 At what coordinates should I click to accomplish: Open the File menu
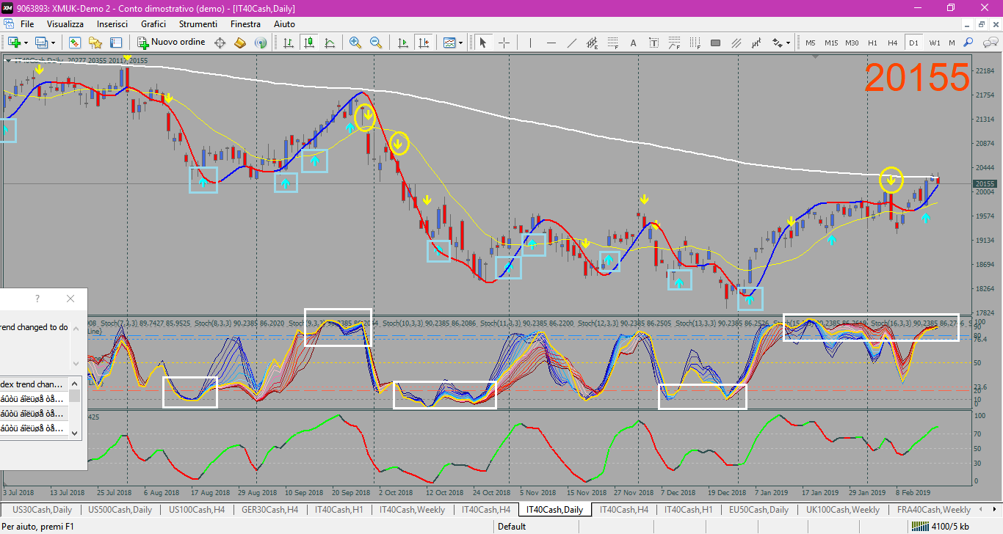click(27, 24)
